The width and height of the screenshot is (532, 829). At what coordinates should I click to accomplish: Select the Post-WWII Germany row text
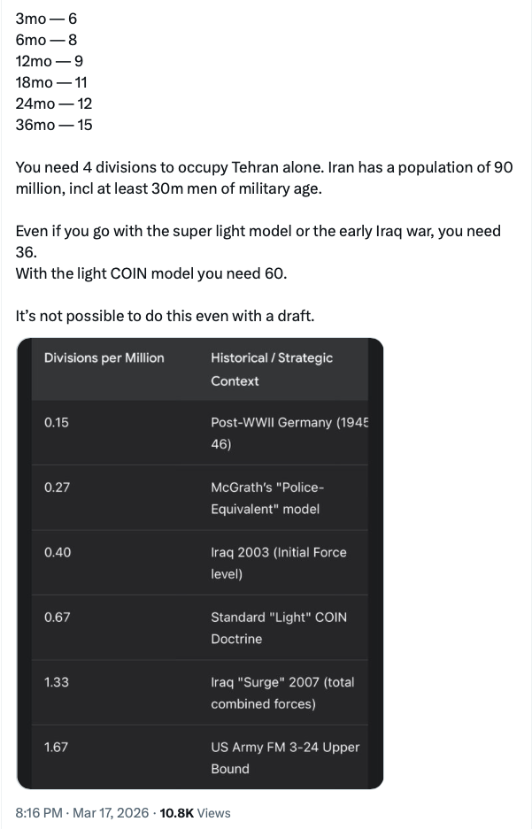[289, 433]
